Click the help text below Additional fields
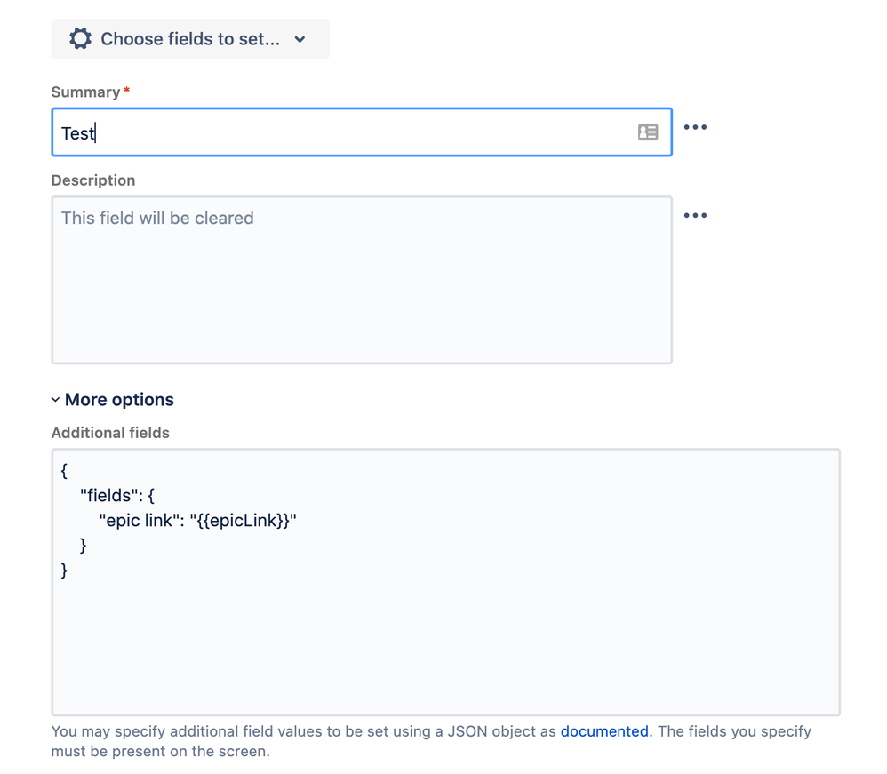The width and height of the screenshot is (887, 774). [431, 741]
